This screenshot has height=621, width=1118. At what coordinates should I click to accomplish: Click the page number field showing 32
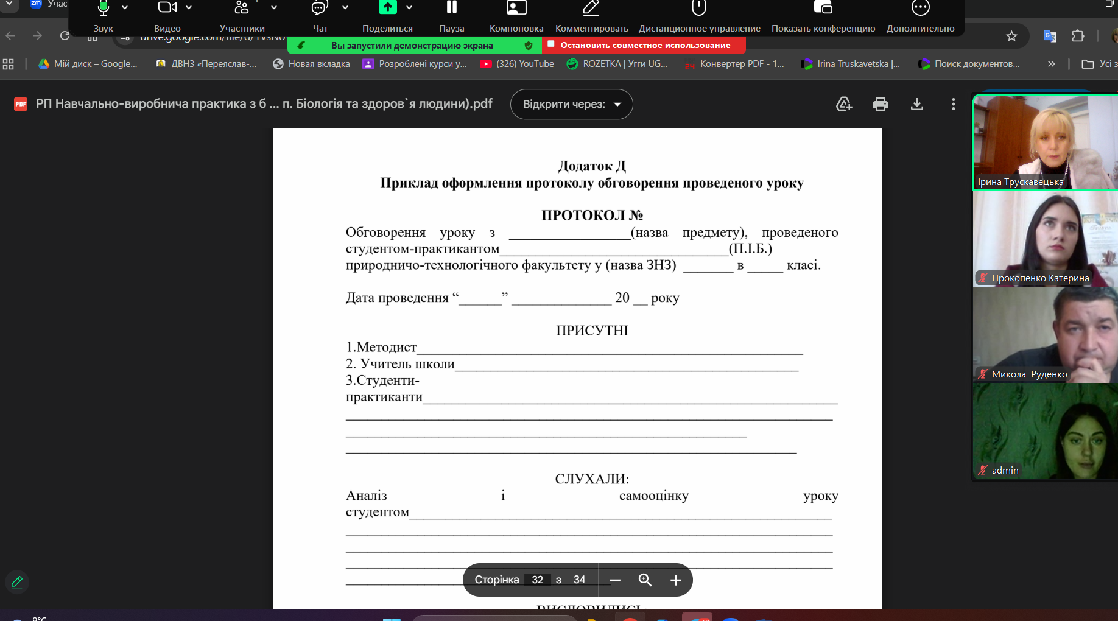pos(537,580)
